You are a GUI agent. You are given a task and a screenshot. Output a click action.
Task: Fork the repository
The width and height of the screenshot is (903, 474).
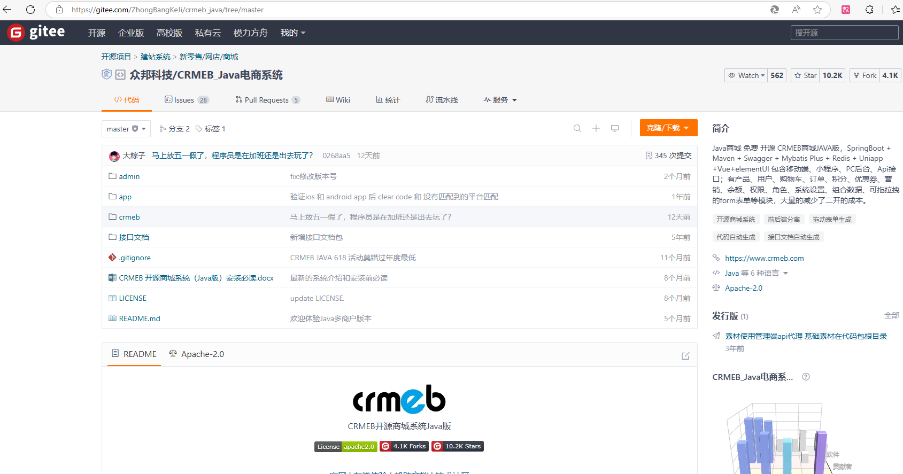coord(865,75)
